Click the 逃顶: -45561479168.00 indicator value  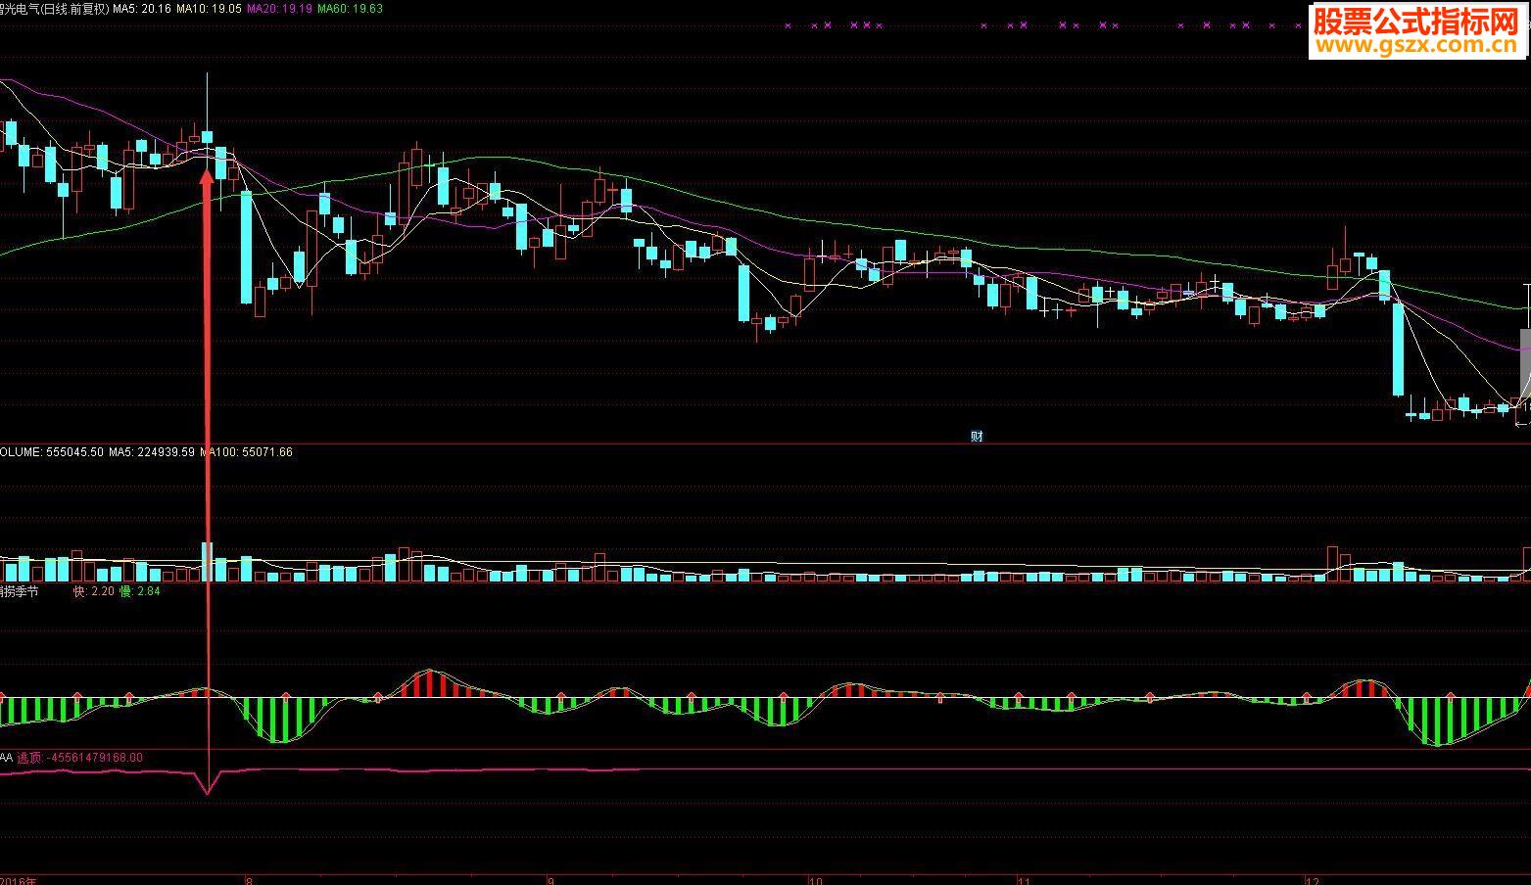[80, 758]
